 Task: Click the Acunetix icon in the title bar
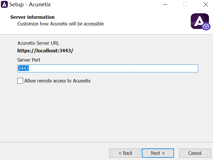click(5, 5)
